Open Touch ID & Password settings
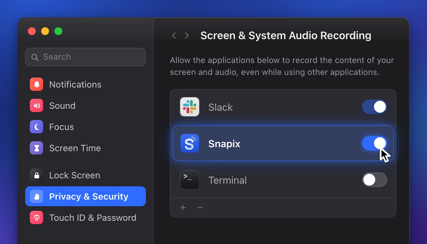 pos(86,217)
